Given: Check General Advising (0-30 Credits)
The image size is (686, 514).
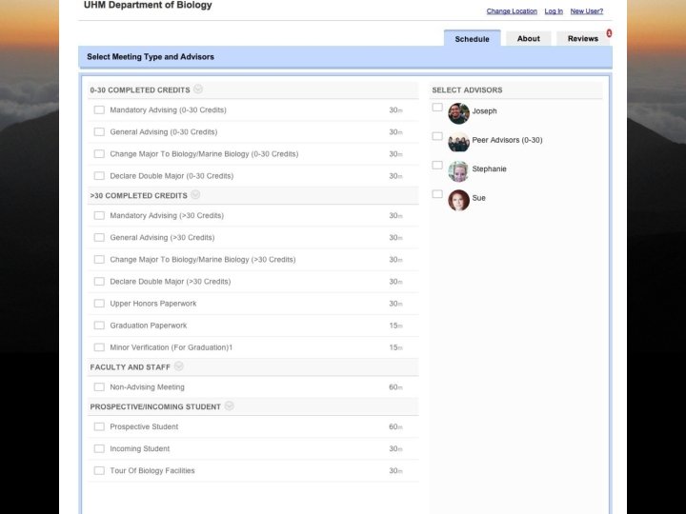Looking at the screenshot, I should pyautogui.click(x=99, y=131).
